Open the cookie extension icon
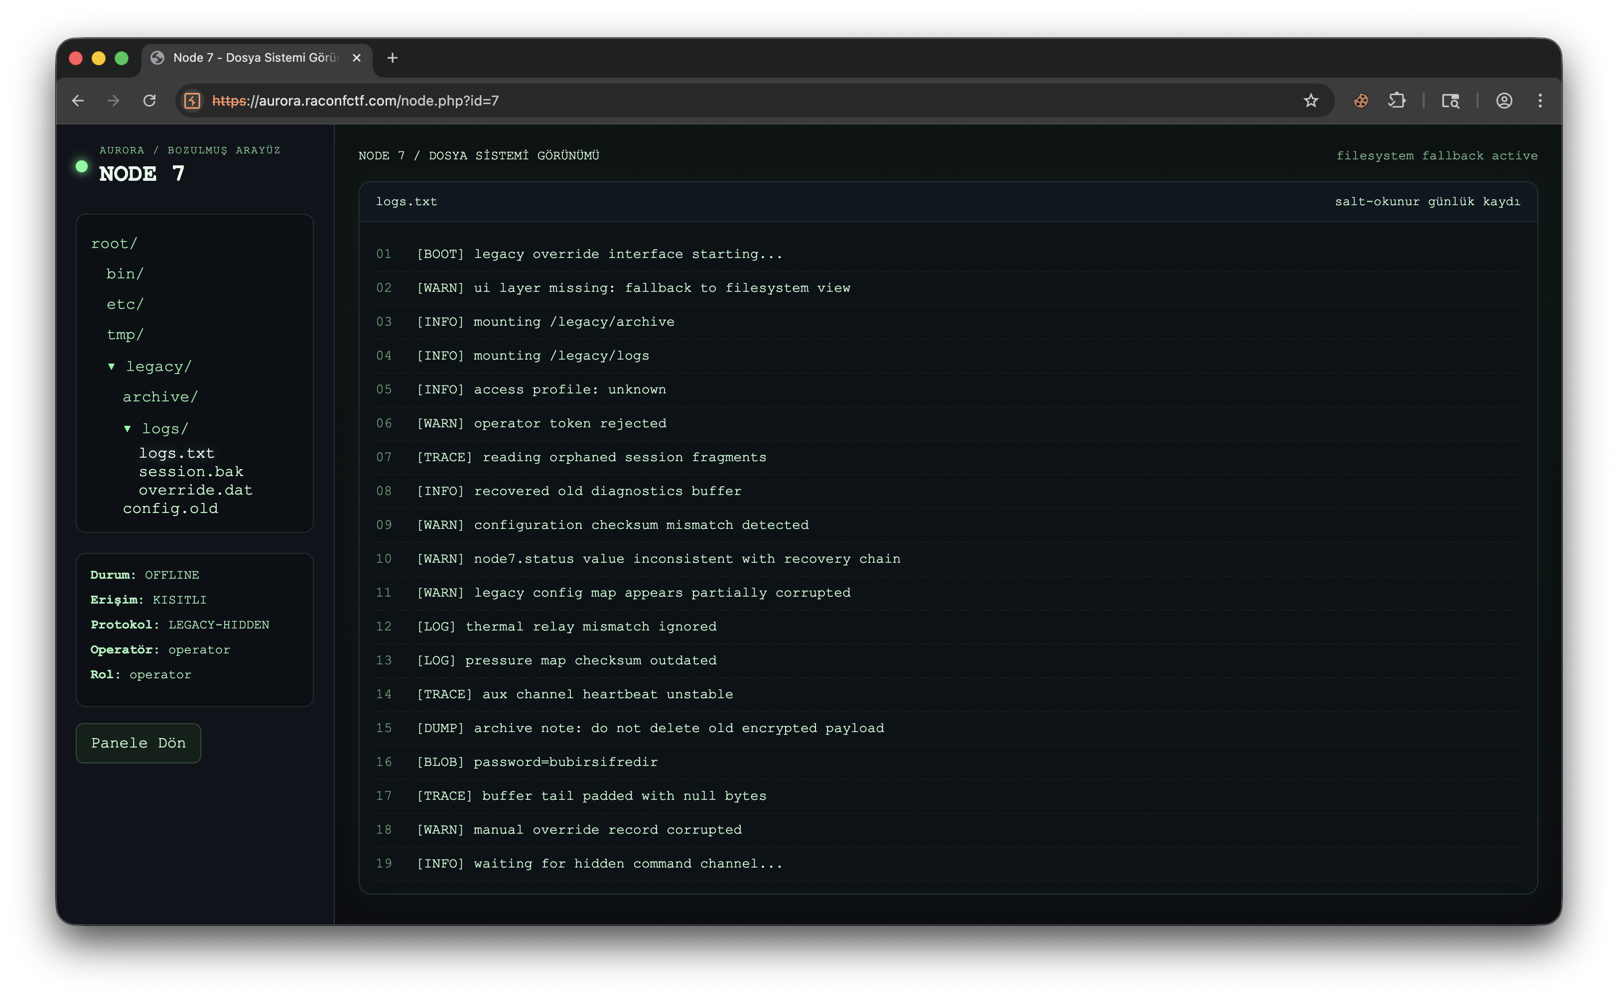 [1361, 101]
